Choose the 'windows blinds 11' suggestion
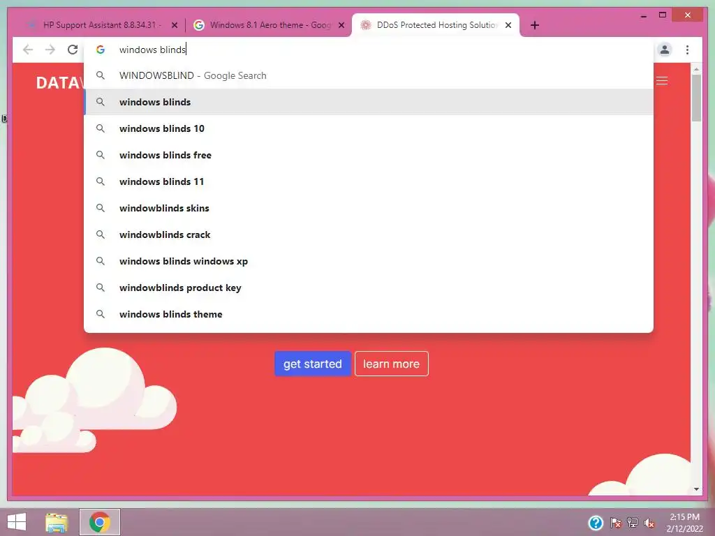The height and width of the screenshot is (536, 715). pyautogui.click(x=369, y=181)
